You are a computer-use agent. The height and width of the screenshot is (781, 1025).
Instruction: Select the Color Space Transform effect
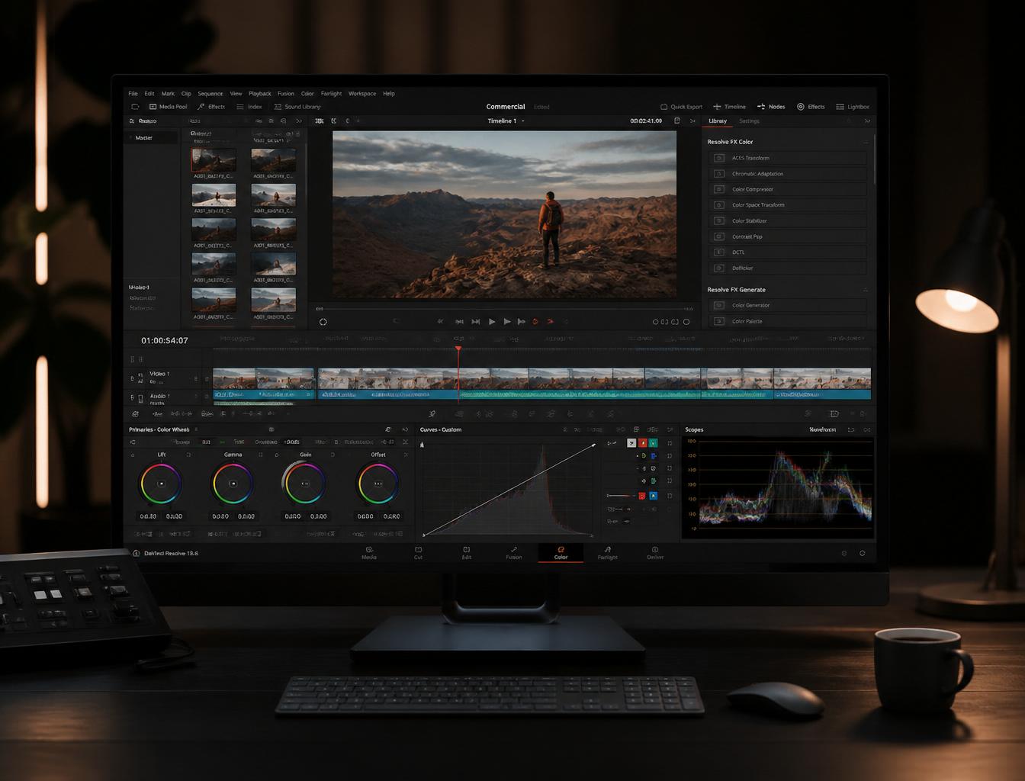(788, 205)
